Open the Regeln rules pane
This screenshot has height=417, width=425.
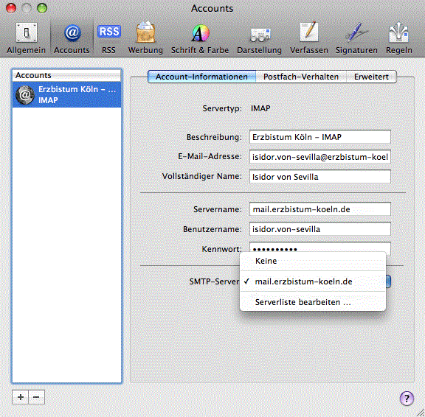tap(399, 38)
